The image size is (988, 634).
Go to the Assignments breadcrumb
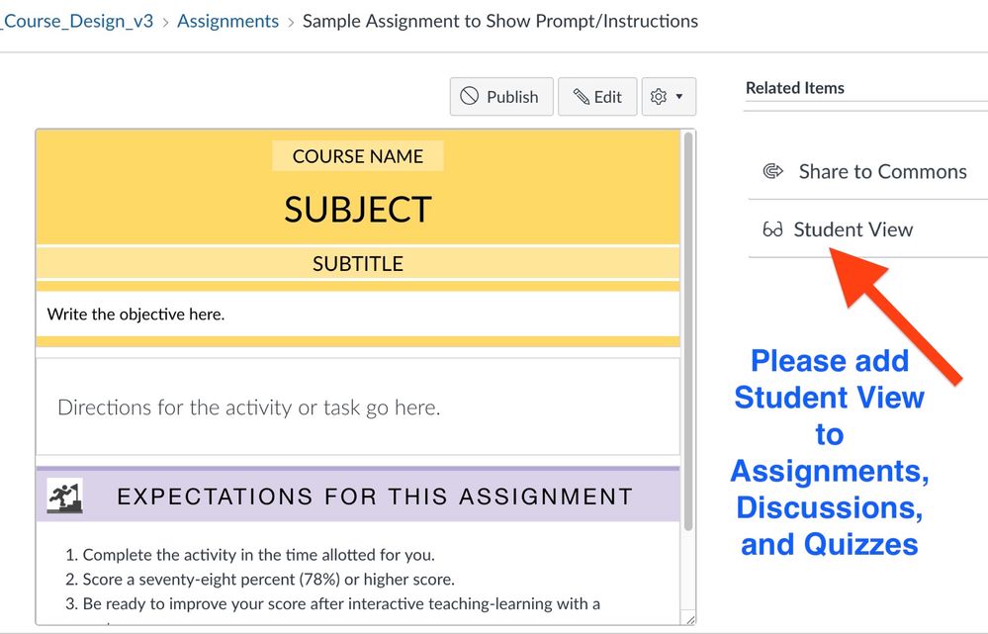(227, 21)
